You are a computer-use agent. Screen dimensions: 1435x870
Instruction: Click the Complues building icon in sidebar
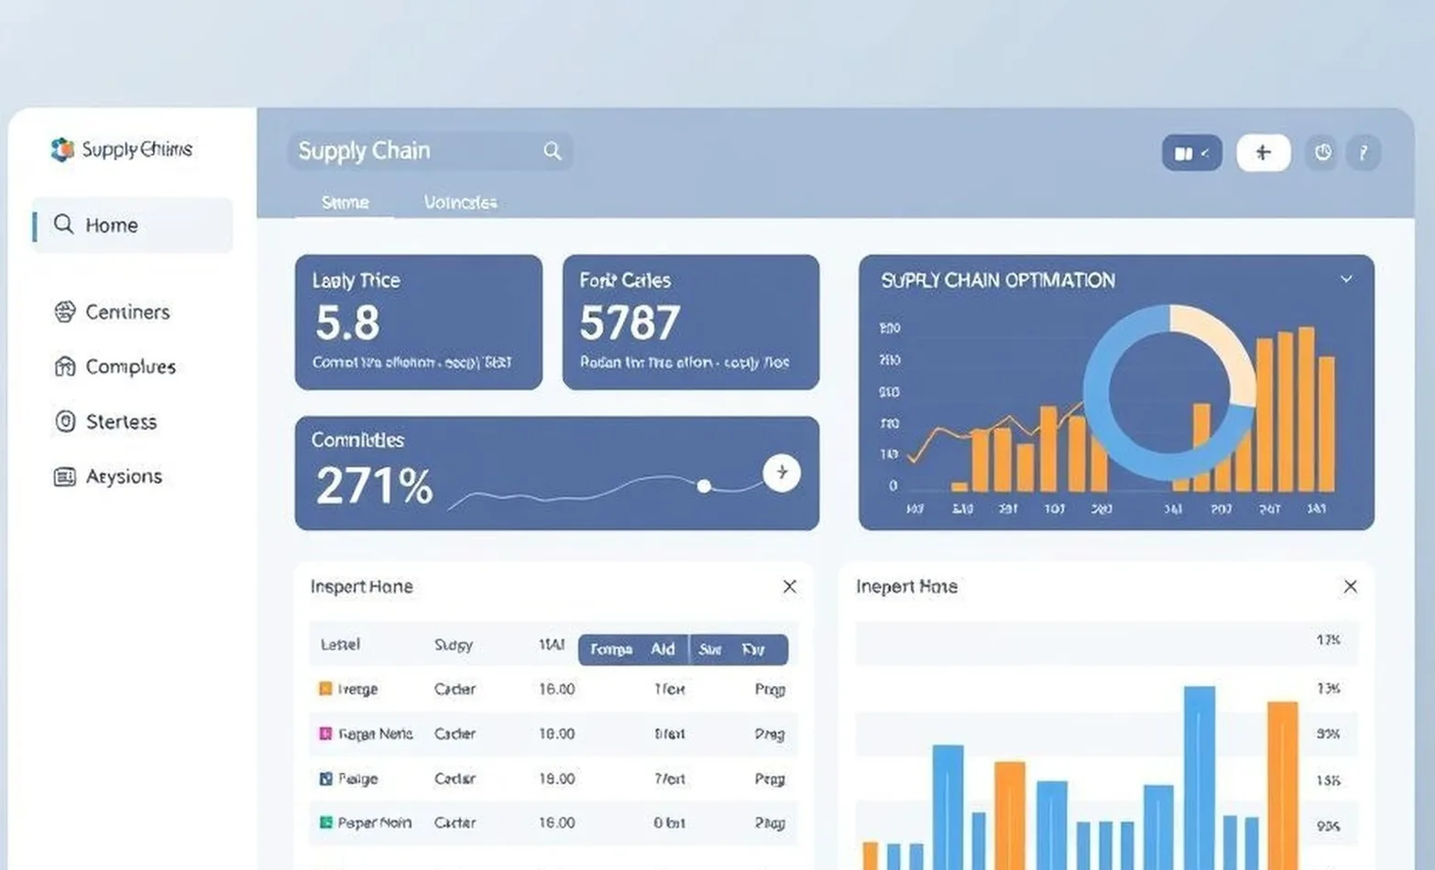pyautogui.click(x=62, y=366)
